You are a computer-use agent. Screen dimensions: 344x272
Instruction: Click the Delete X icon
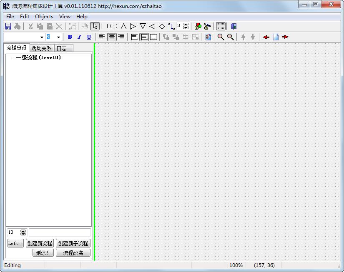coord(59,26)
